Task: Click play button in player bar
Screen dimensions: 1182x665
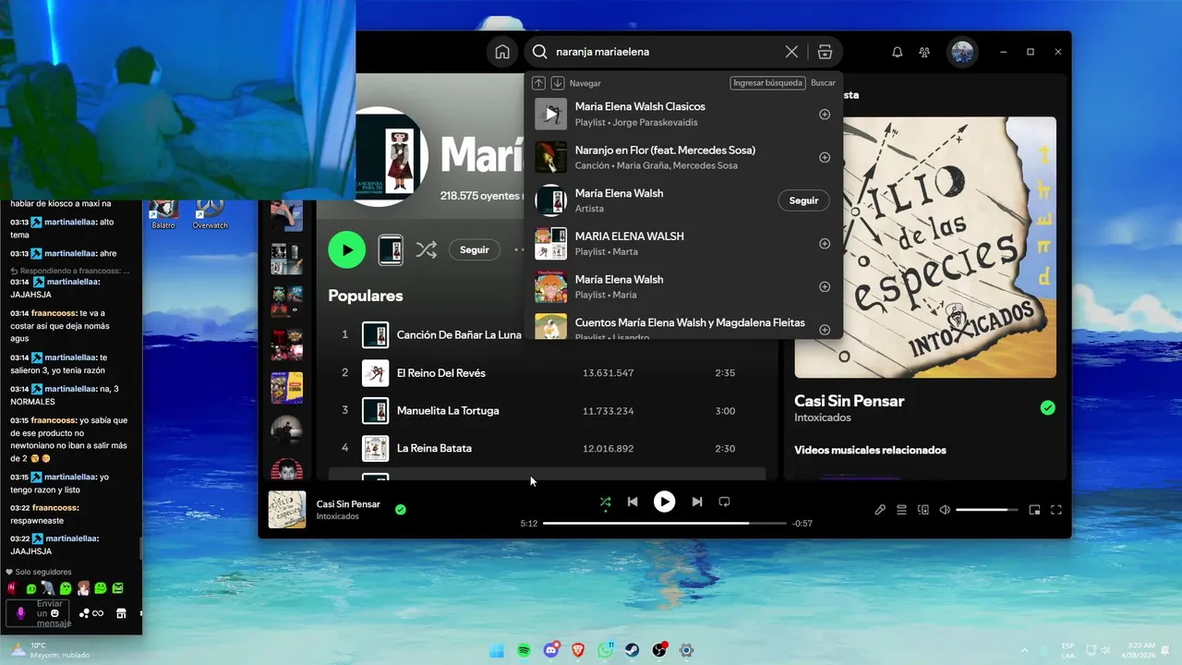Action: tap(664, 502)
